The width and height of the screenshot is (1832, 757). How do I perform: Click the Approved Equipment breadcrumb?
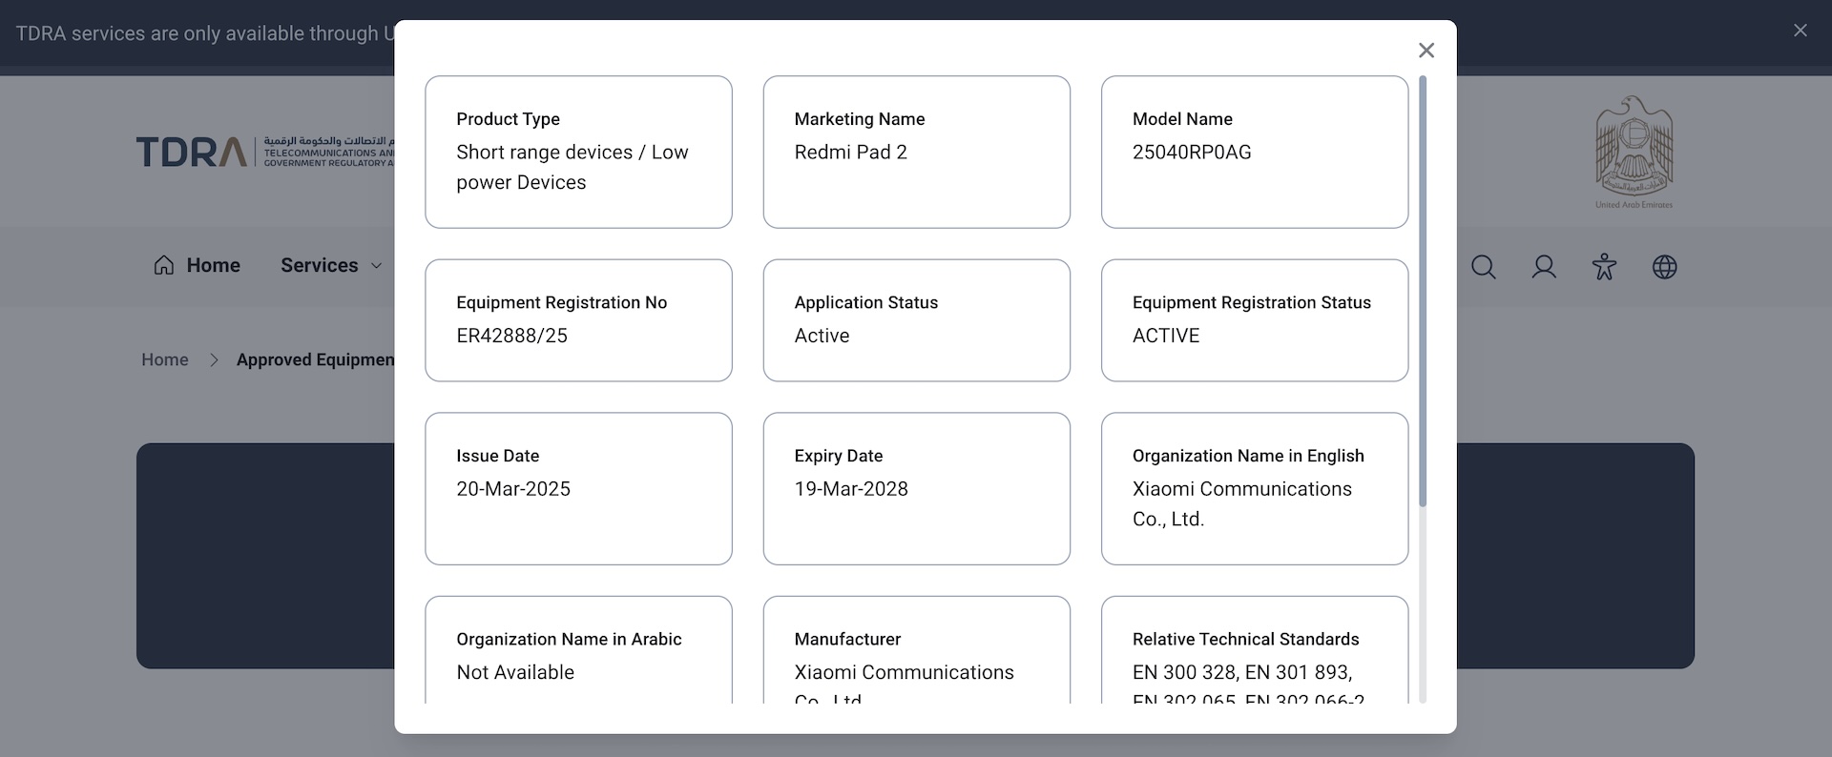pyautogui.click(x=315, y=359)
